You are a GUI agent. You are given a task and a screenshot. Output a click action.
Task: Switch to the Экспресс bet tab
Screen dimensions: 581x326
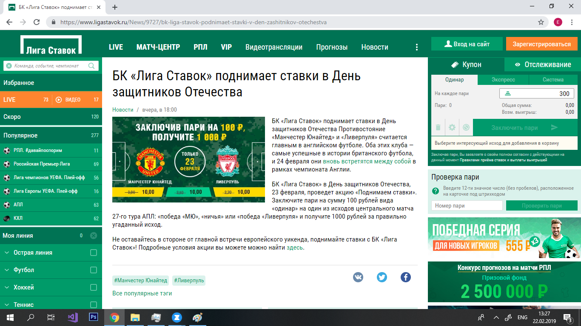[x=503, y=80]
